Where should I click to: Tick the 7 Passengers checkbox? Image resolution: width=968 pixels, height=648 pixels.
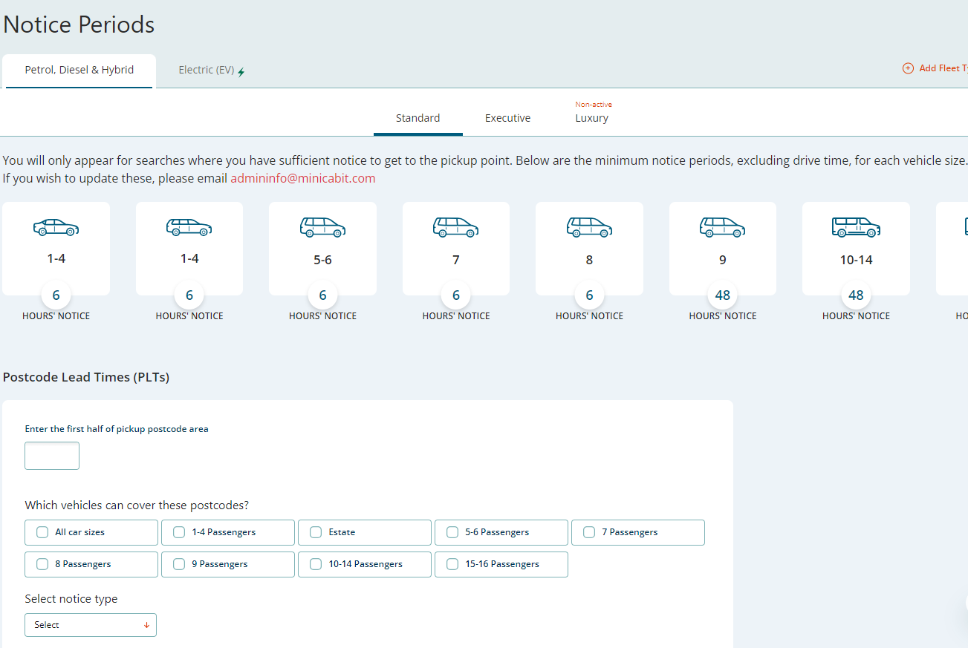589,532
